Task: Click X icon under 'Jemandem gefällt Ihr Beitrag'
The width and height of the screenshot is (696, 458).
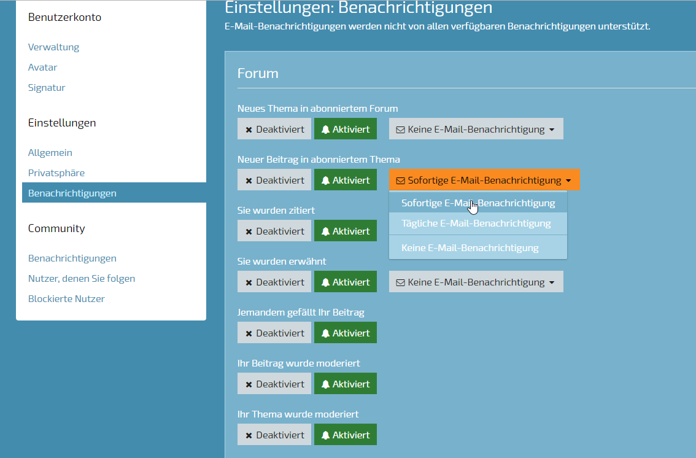Action: 249,333
